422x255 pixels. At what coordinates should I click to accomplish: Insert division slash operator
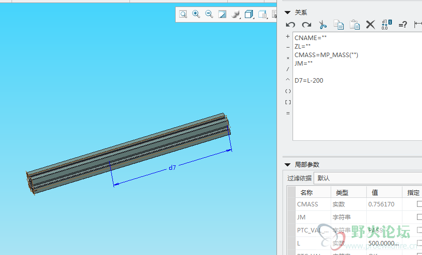(x=288, y=69)
